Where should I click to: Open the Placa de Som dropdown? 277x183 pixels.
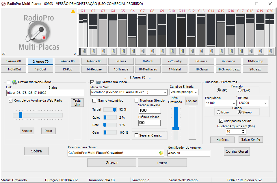tap(165, 92)
